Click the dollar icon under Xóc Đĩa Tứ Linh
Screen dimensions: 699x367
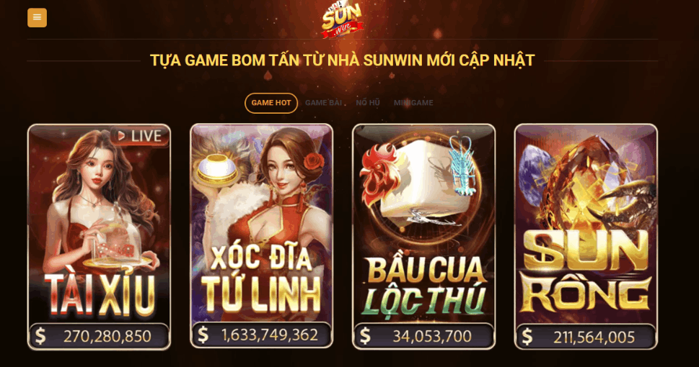[x=203, y=335]
